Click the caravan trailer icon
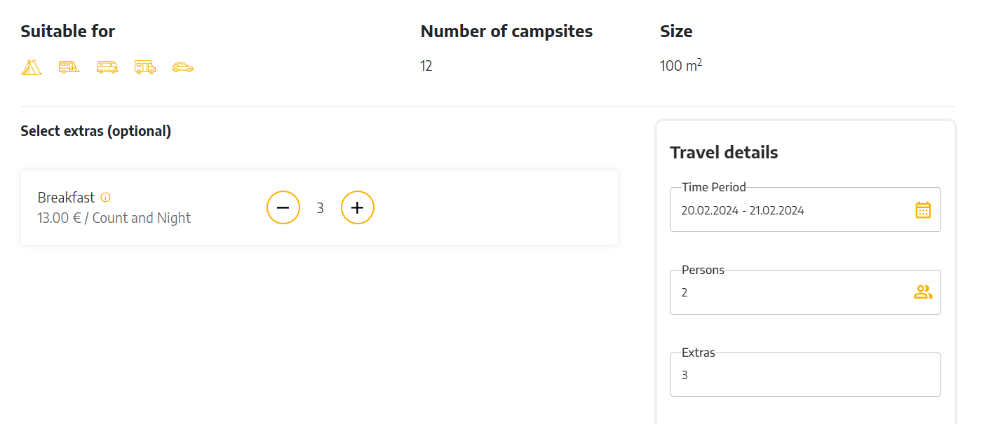Viewport: 998px width, 424px height. pyautogui.click(x=69, y=67)
